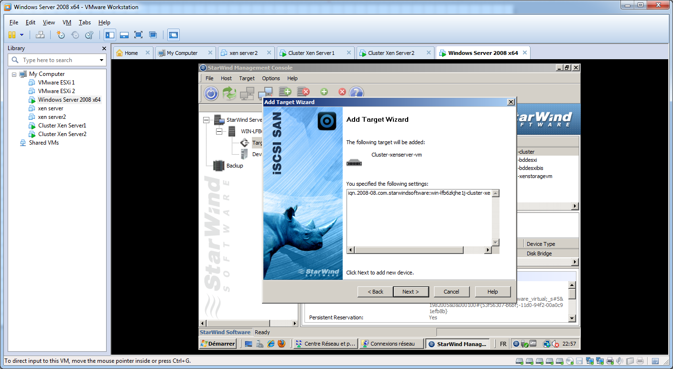
Task: Click the green refresh arrows icon
Action: click(x=229, y=93)
